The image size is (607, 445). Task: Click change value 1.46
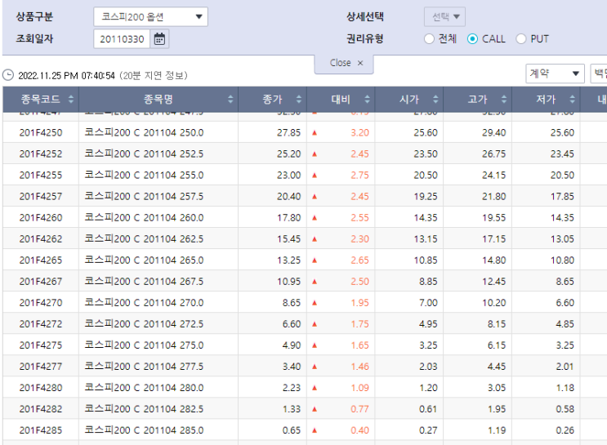pyautogui.click(x=360, y=367)
